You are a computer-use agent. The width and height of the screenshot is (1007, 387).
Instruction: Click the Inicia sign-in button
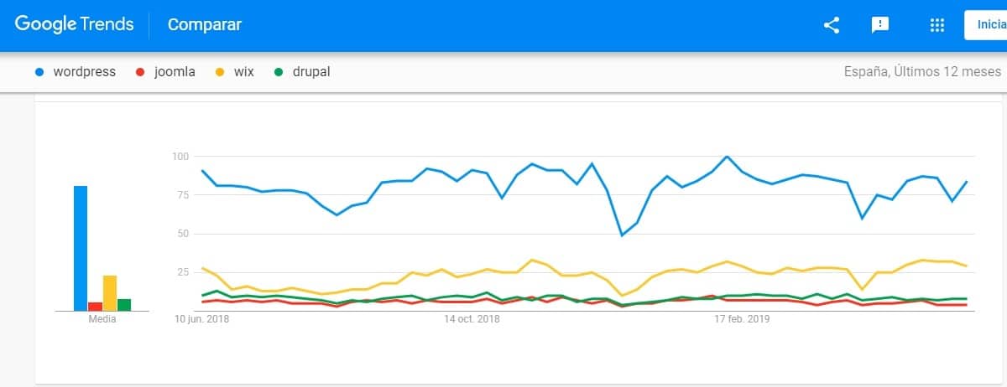coord(986,25)
